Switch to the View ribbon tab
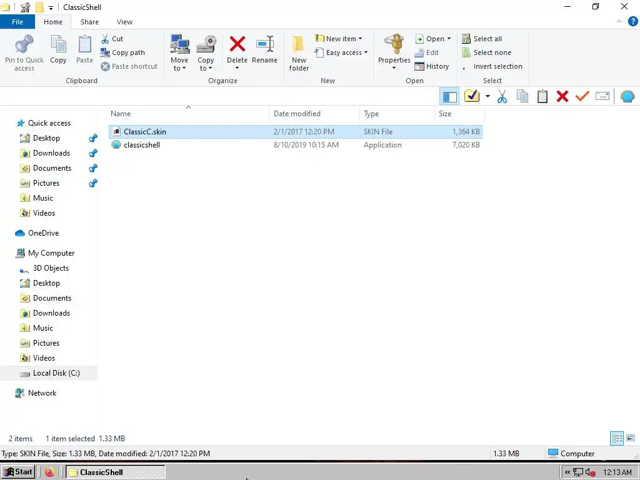The height and width of the screenshot is (480, 640). click(x=124, y=22)
